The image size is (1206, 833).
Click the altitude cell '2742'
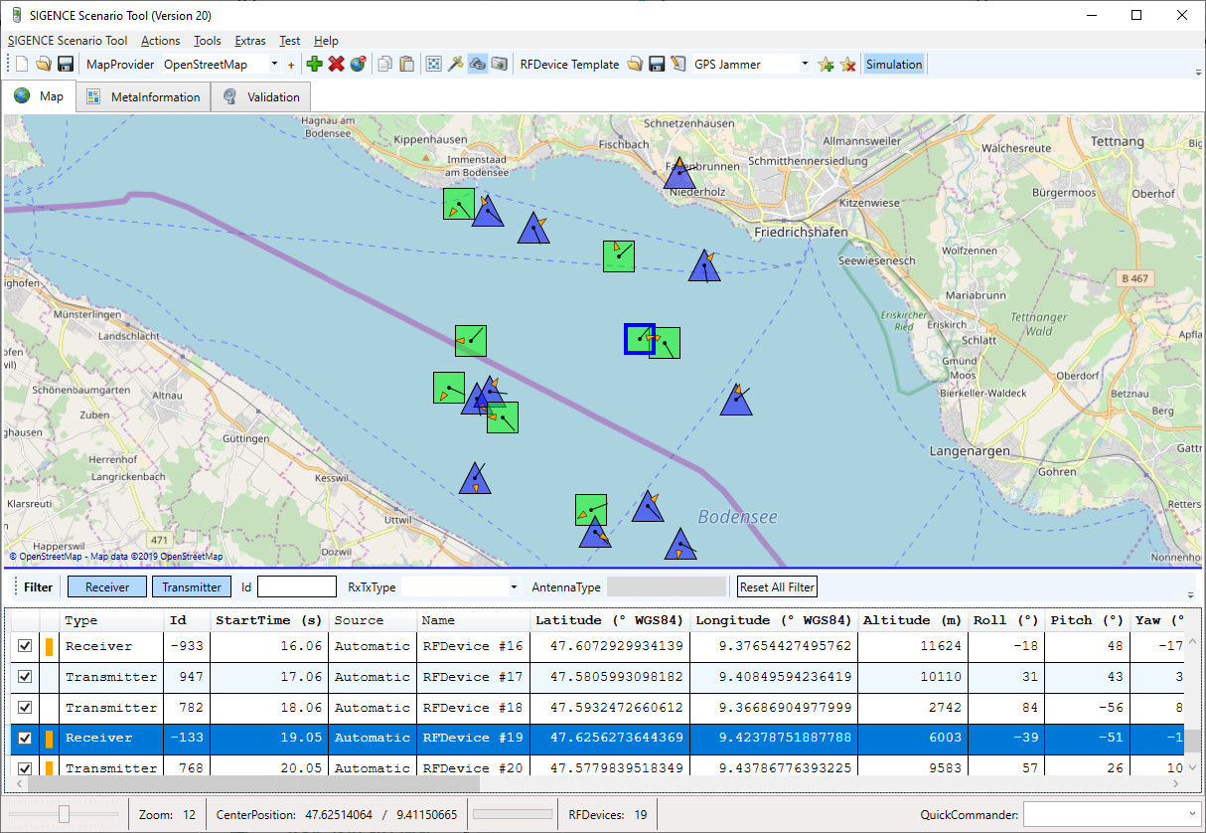coord(912,708)
